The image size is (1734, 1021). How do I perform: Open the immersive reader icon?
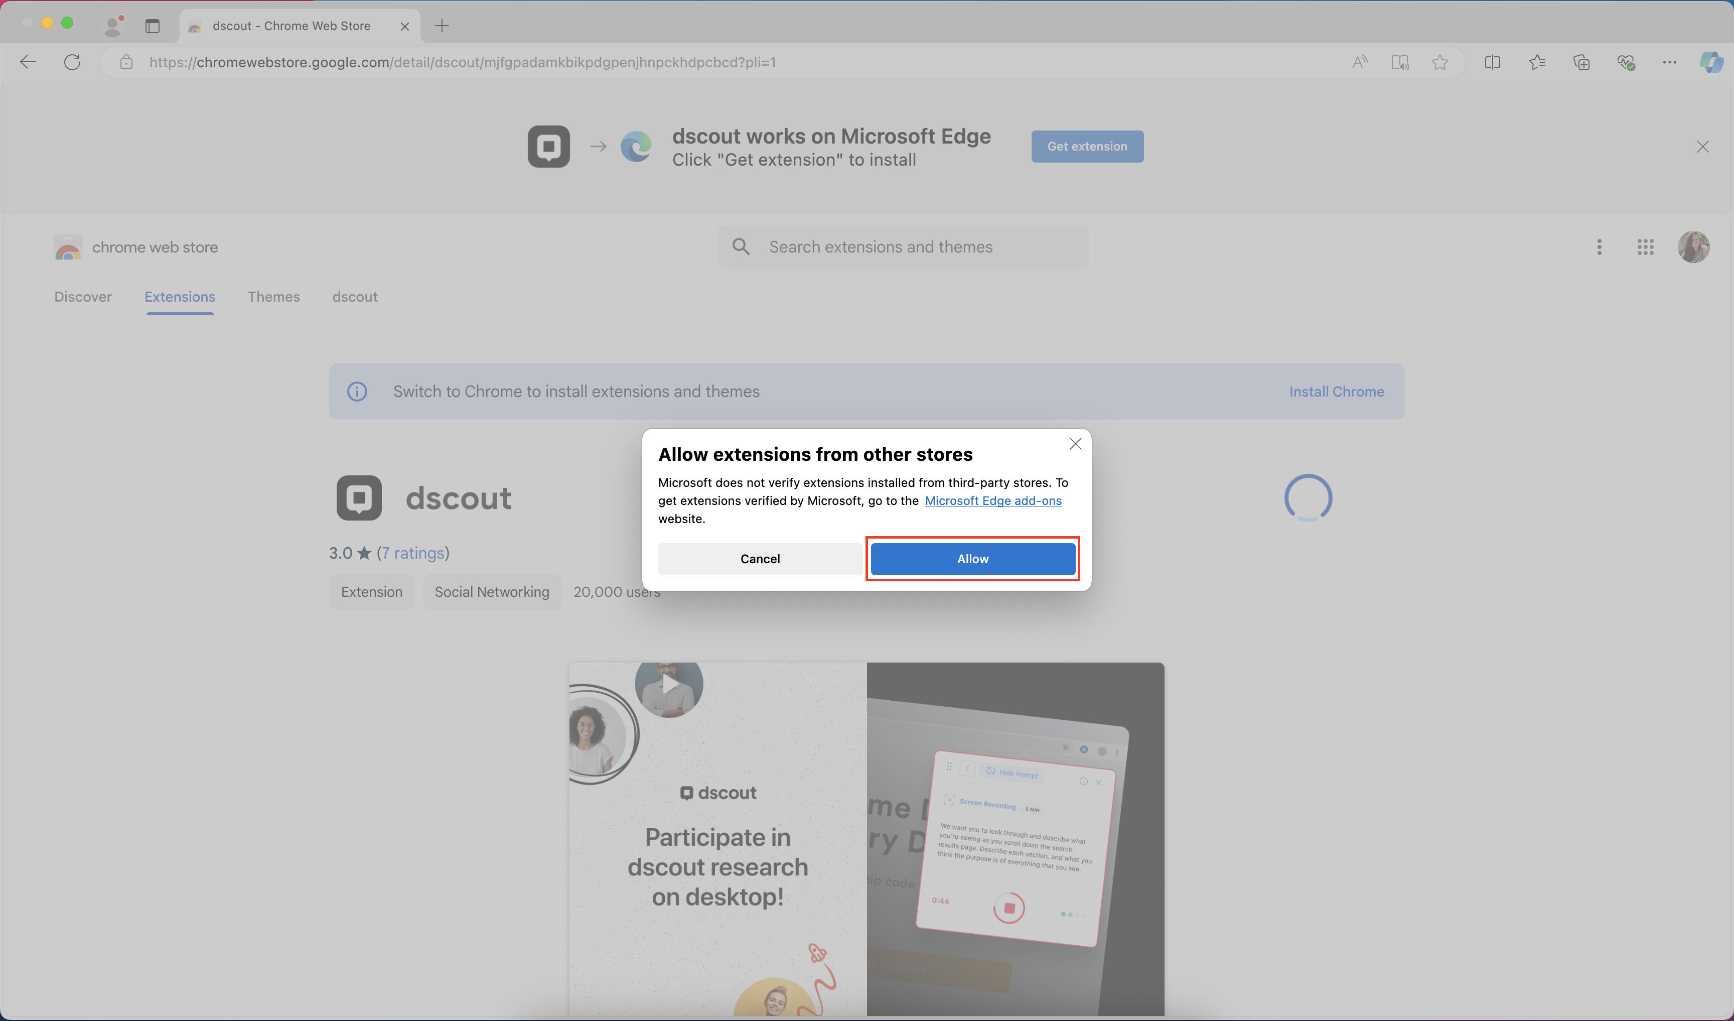coord(1399,62)
